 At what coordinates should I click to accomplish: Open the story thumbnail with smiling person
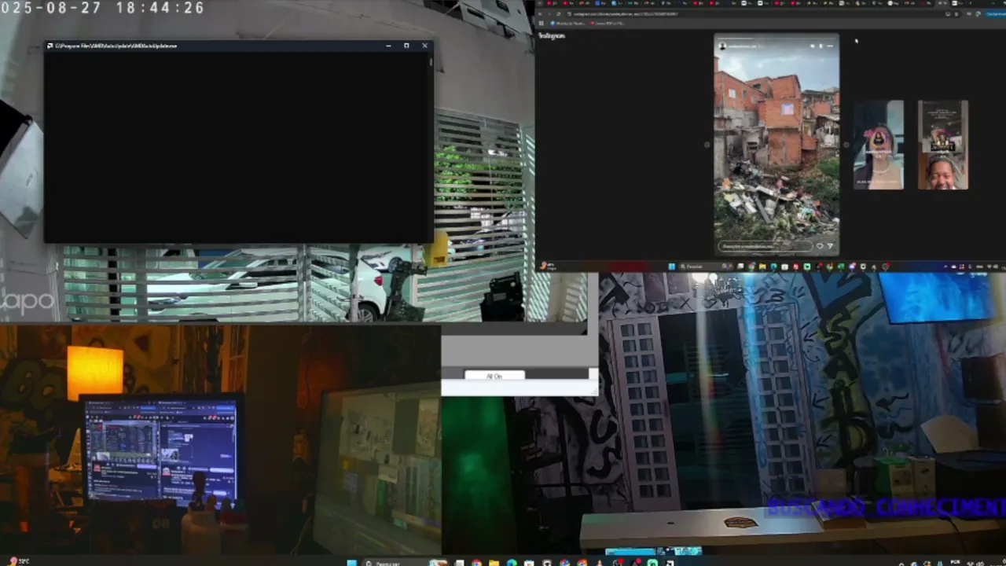943,145
